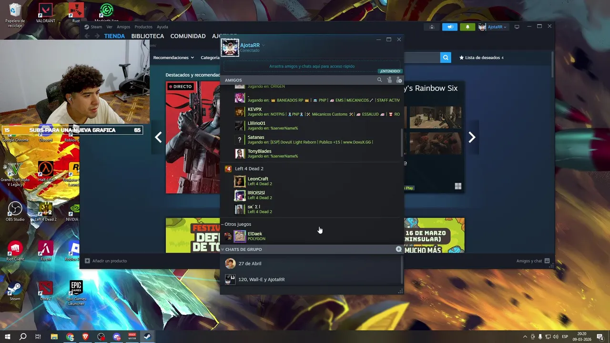Launch Left 4 Dead 2 desktop shortcut

click(x=46, y=212)
